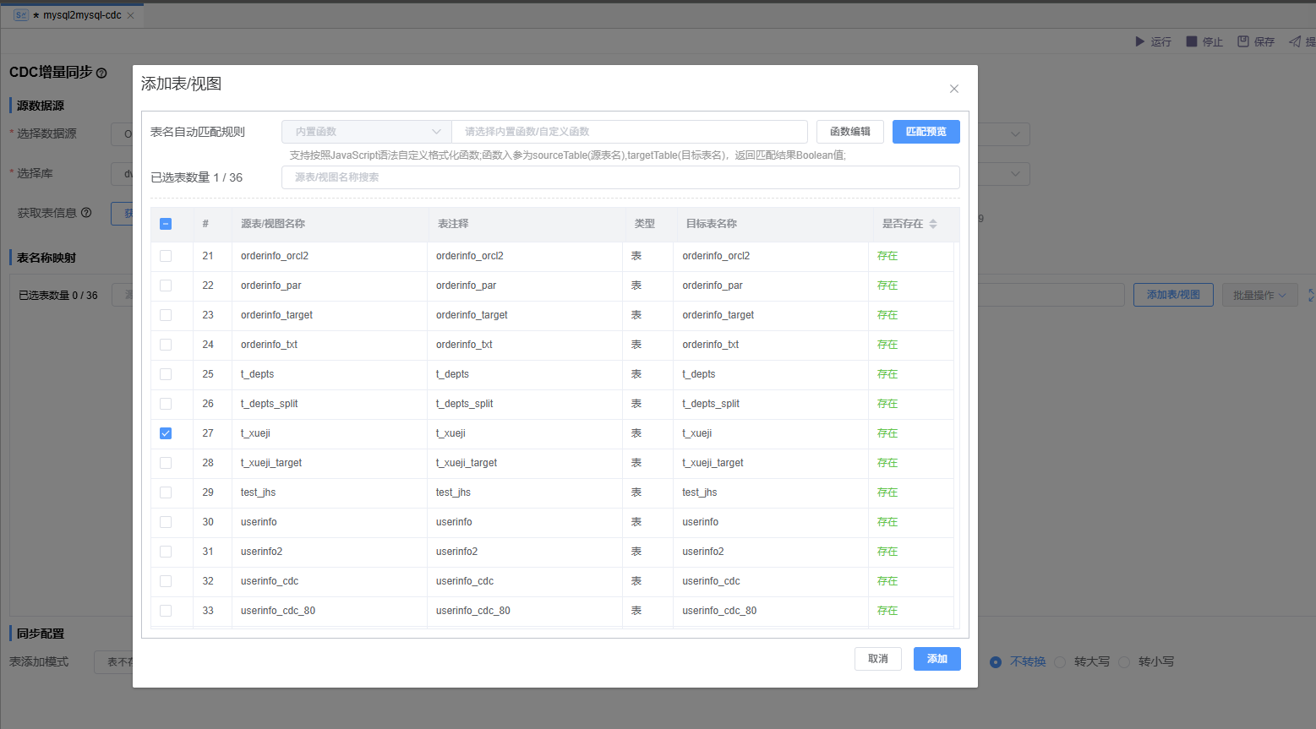Toggle the select-all header checkbox
The width and height of the screenshot is (1316, 729).
(x=166, y=224)
